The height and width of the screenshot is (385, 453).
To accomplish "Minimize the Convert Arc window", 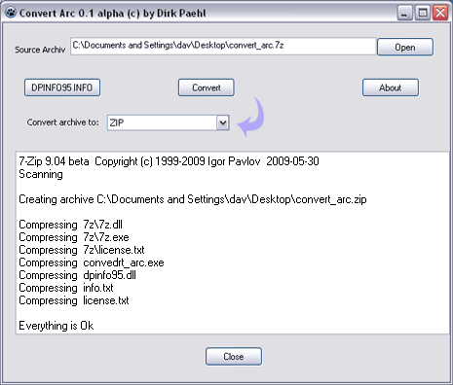I will pos(404,13).
